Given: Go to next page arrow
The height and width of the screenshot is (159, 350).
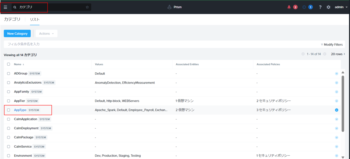Looking at the screenshot, I should pyautogui.click(x=325, y=54).
